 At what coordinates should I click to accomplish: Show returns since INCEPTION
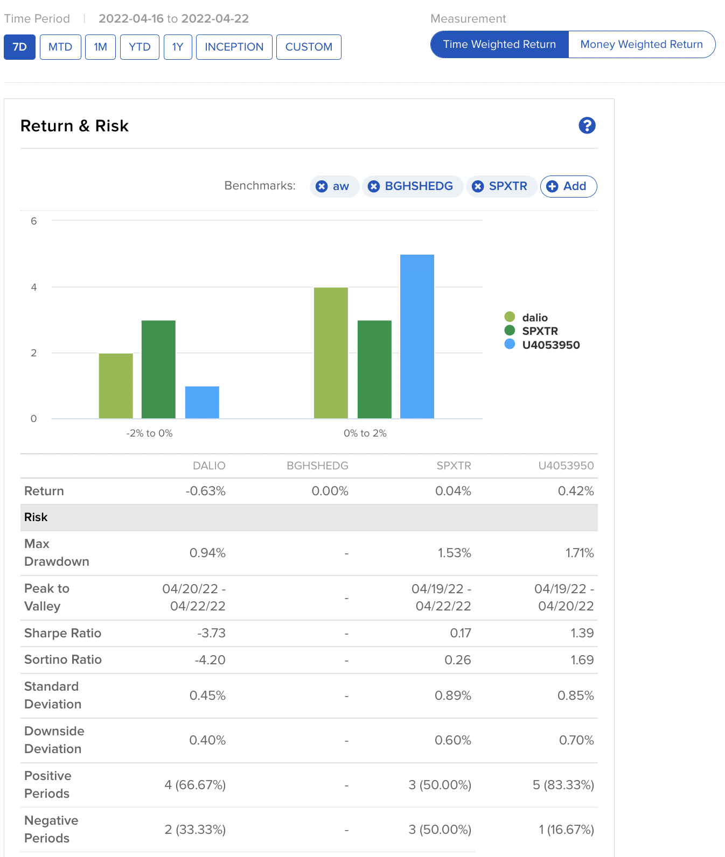(234, 47)
